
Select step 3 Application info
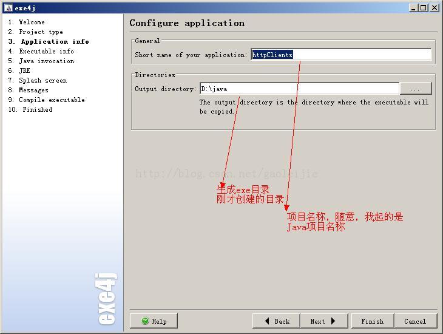tap(49, 41)
